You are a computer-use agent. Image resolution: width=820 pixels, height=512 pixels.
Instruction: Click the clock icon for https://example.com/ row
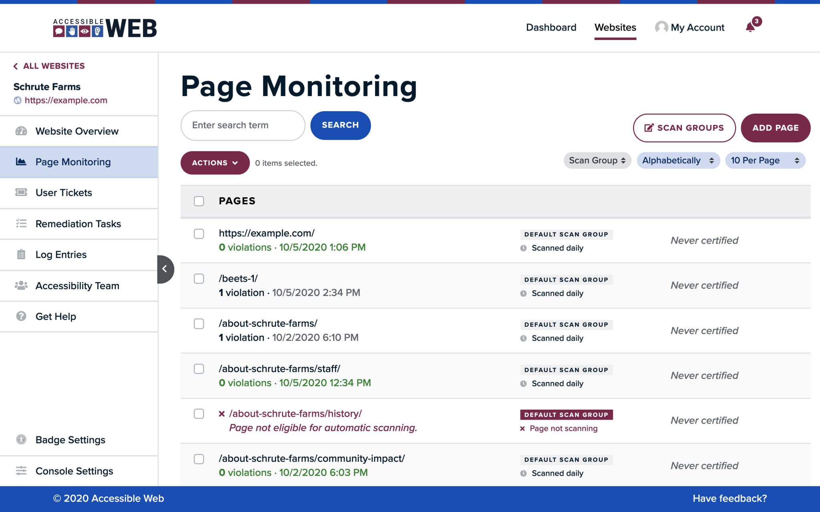point(523,248)
